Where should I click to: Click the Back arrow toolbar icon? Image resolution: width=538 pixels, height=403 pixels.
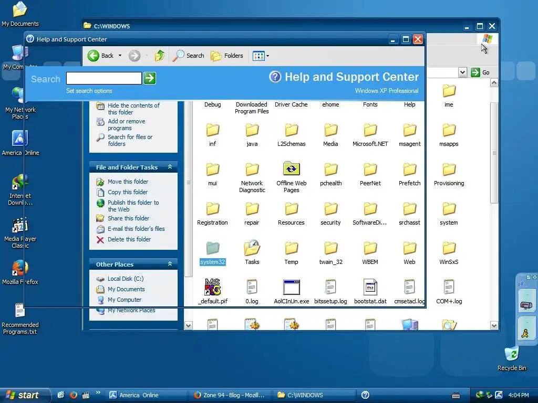[x=93, y=56]
